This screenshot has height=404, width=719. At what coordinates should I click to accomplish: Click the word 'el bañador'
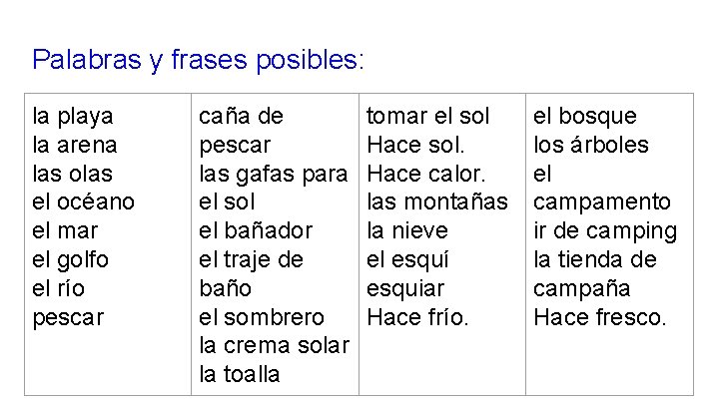(256, 231)
